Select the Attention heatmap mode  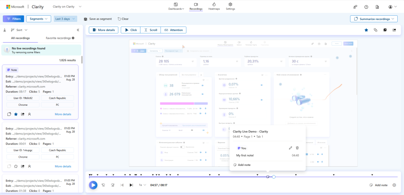174,30
